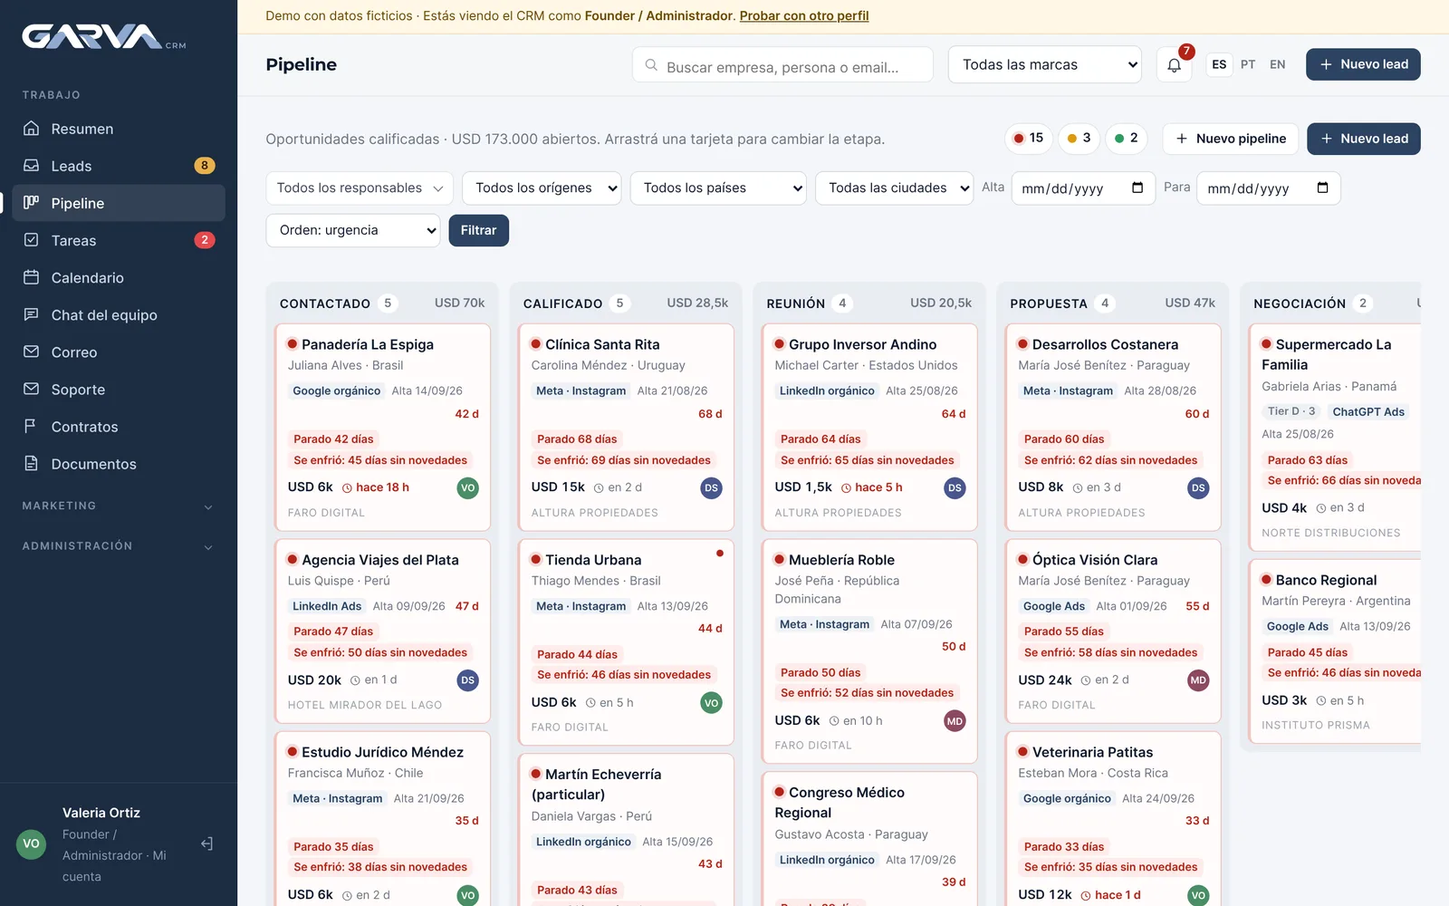The height and width of the screenshot is (906, 1449).
Task: Open the Grupo Inversor Andino card title
Action: click(x=862, y=344)
